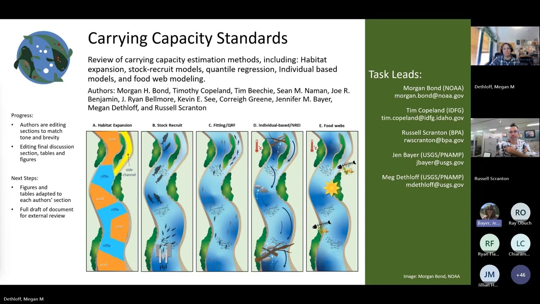Click the tim.copeland@idfg.idaho.gov email address
The width and height of the screenshot is (540, 304).
click(422, 118)
